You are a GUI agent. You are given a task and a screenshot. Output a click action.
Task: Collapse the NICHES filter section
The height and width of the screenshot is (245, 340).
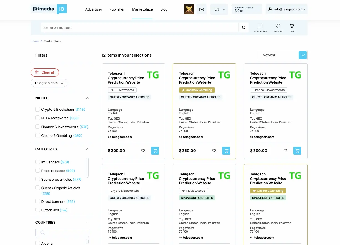pos(87,98)
